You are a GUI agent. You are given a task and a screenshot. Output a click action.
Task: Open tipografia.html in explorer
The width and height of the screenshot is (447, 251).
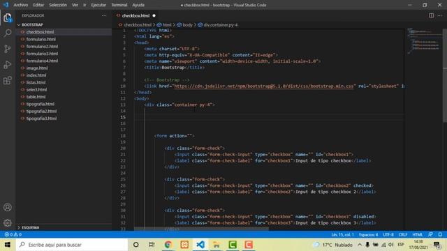pos(41,104)
